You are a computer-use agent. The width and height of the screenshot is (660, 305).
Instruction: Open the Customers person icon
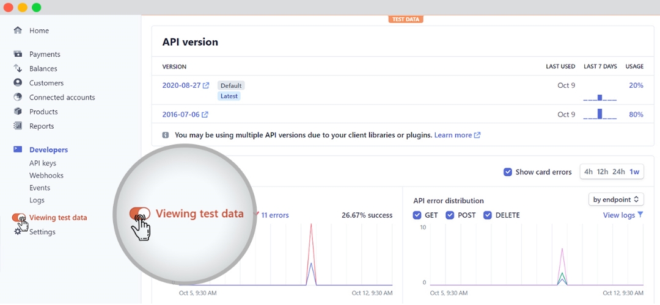pyautogui.click(x=18, y=82)
